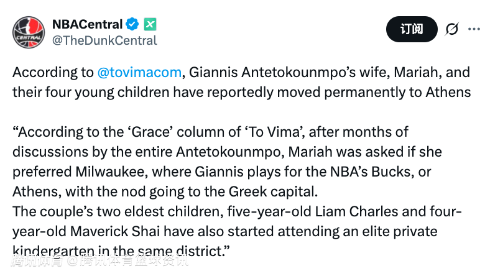
Task: Click the blue verified checkmark badge
Action: pyautogui.click(x=132, y=24)
